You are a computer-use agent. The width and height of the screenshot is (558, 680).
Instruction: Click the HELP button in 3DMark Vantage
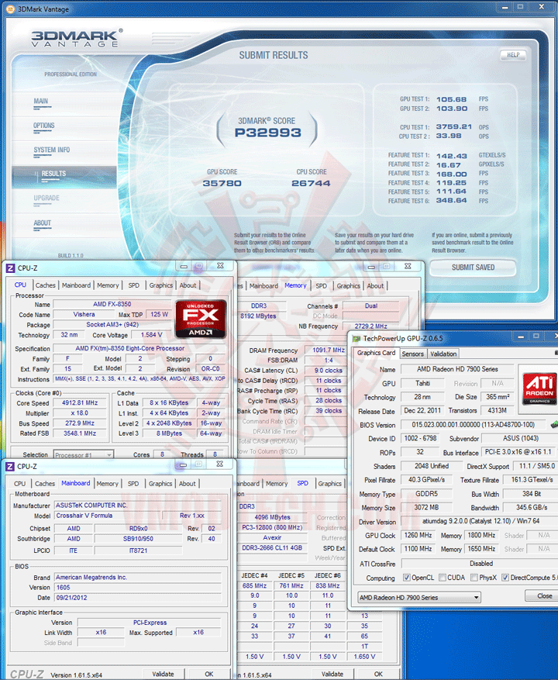point(513,55)
